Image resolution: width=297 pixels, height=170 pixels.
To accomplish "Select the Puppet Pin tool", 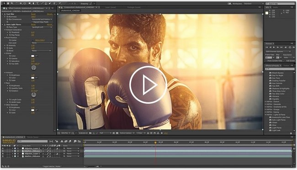I will coord(60,3).
